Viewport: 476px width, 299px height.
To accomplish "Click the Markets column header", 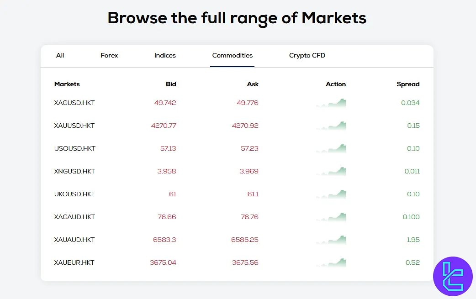I will pyautogui.click(x=67, y=84).
